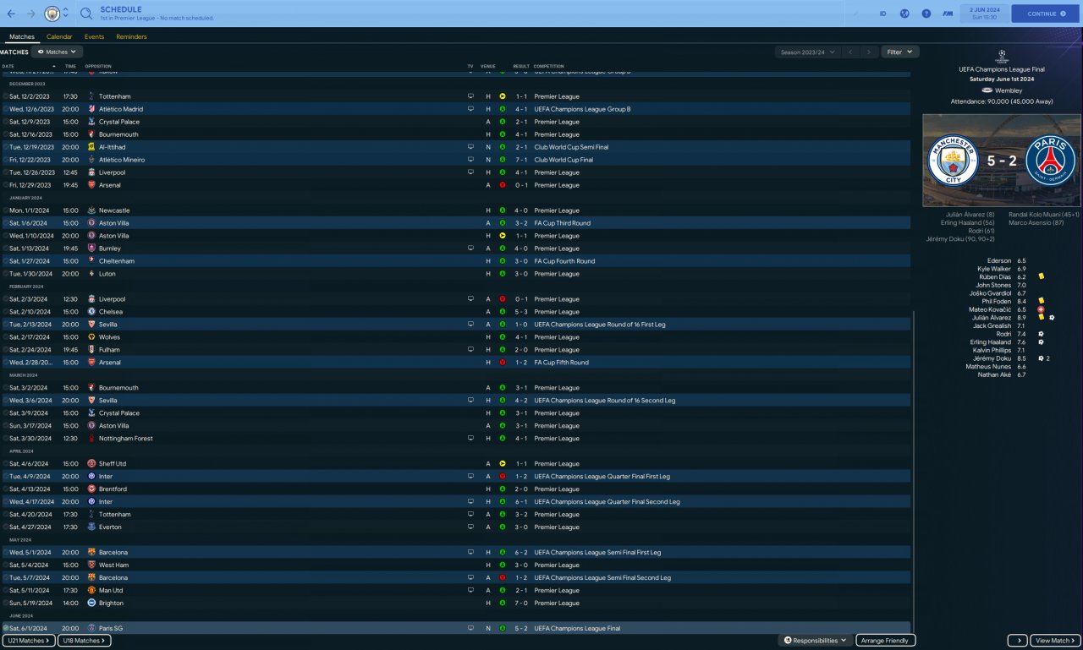
Task: Click the Atlético Madrid club badge
Action: 91,109
